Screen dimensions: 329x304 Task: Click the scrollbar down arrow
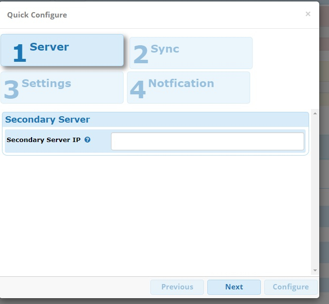(x=315, y=270)
